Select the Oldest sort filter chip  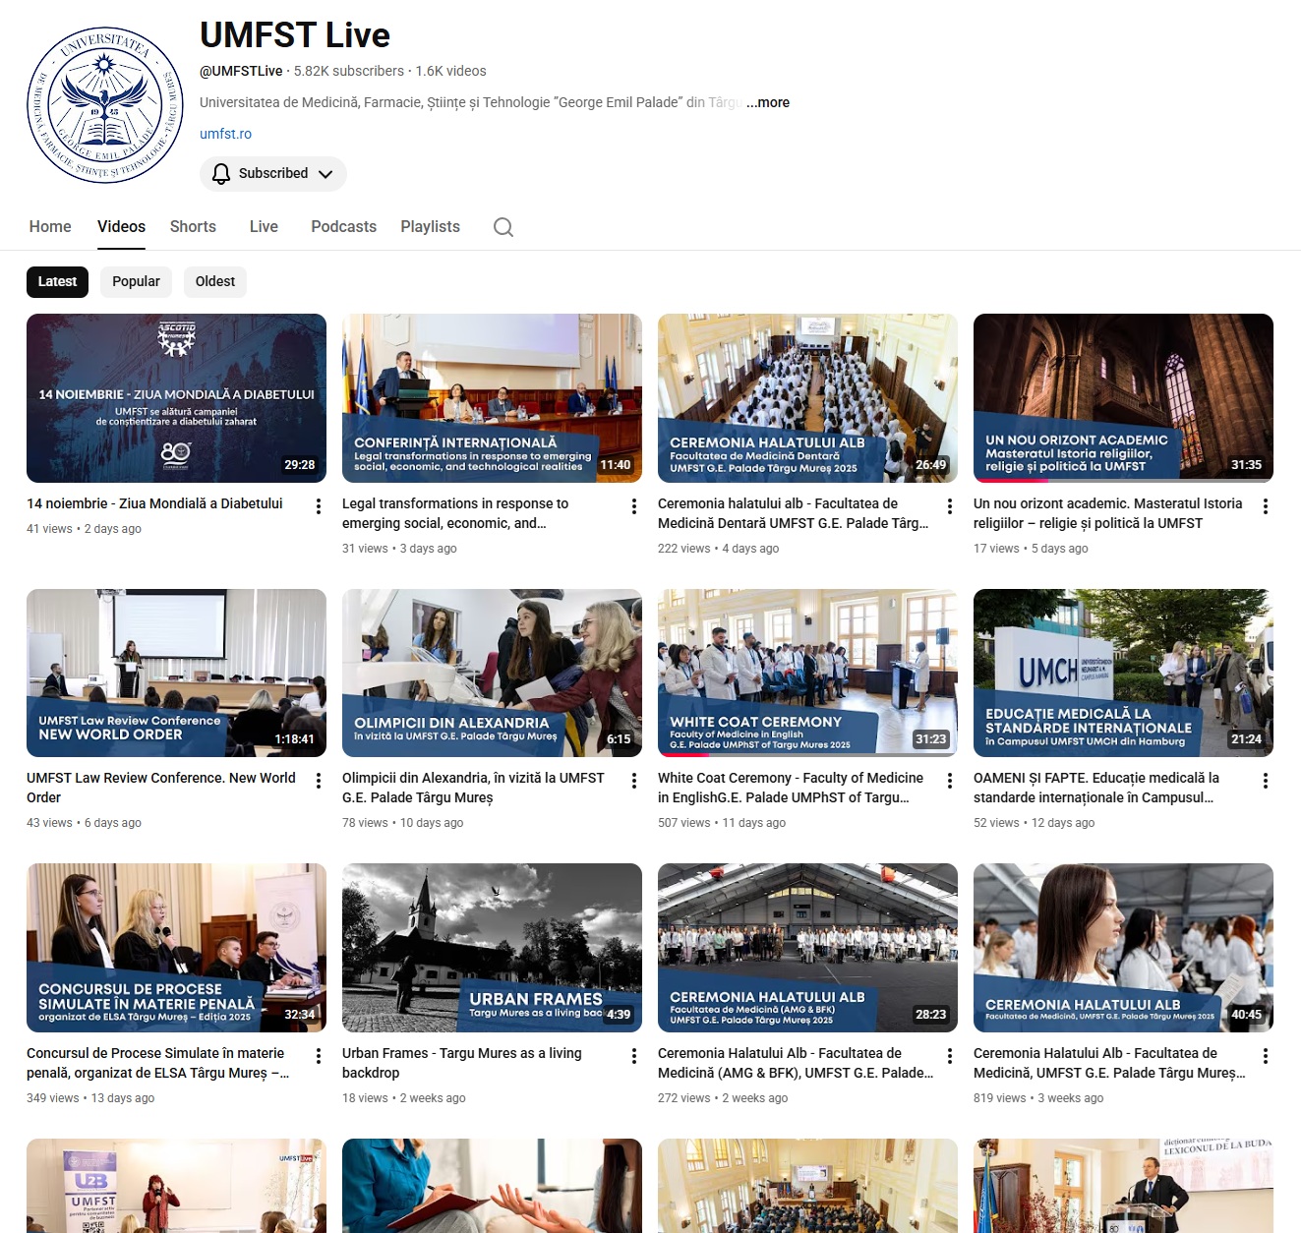click(214, 281)
